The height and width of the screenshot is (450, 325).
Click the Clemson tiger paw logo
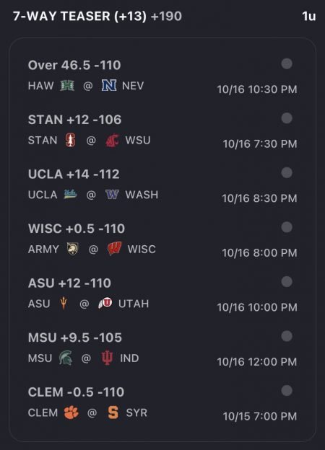71,412
